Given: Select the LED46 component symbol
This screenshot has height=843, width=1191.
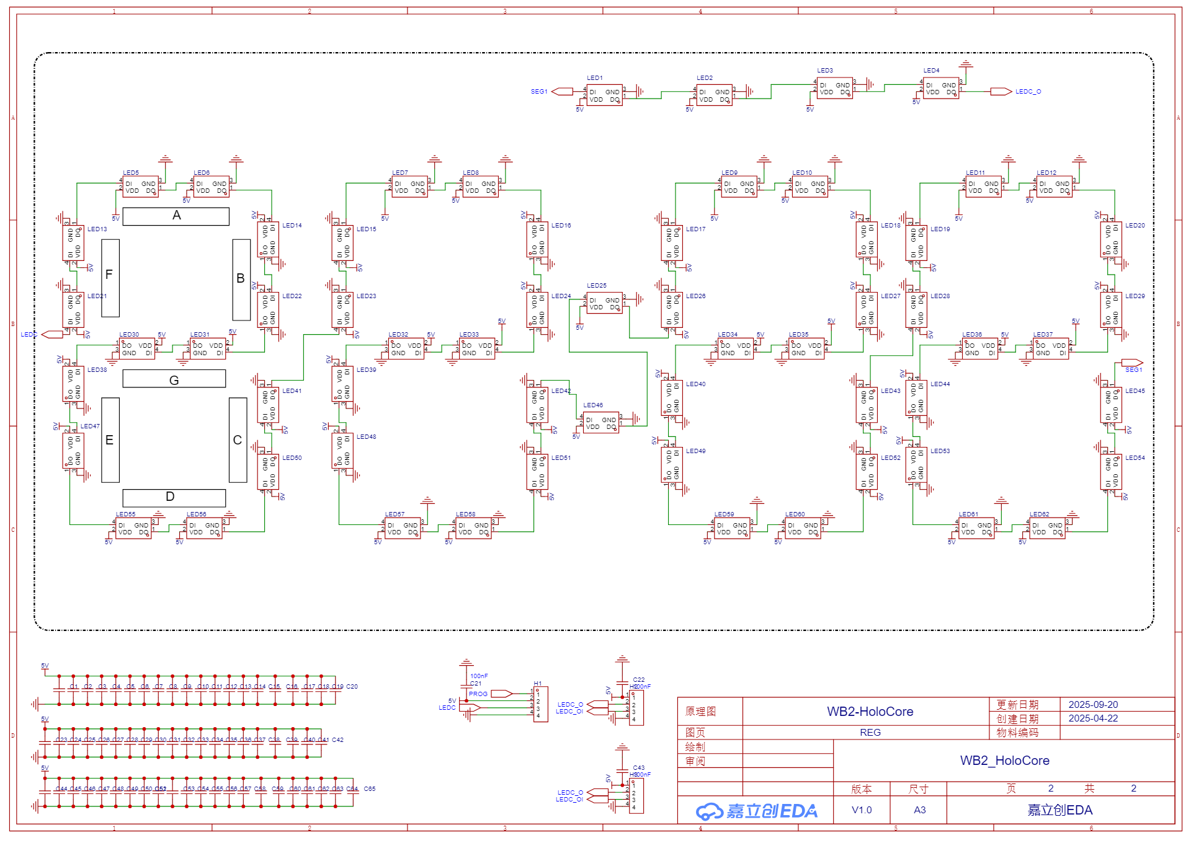Looking at the screenshot, I should click(x=600, y=423).
